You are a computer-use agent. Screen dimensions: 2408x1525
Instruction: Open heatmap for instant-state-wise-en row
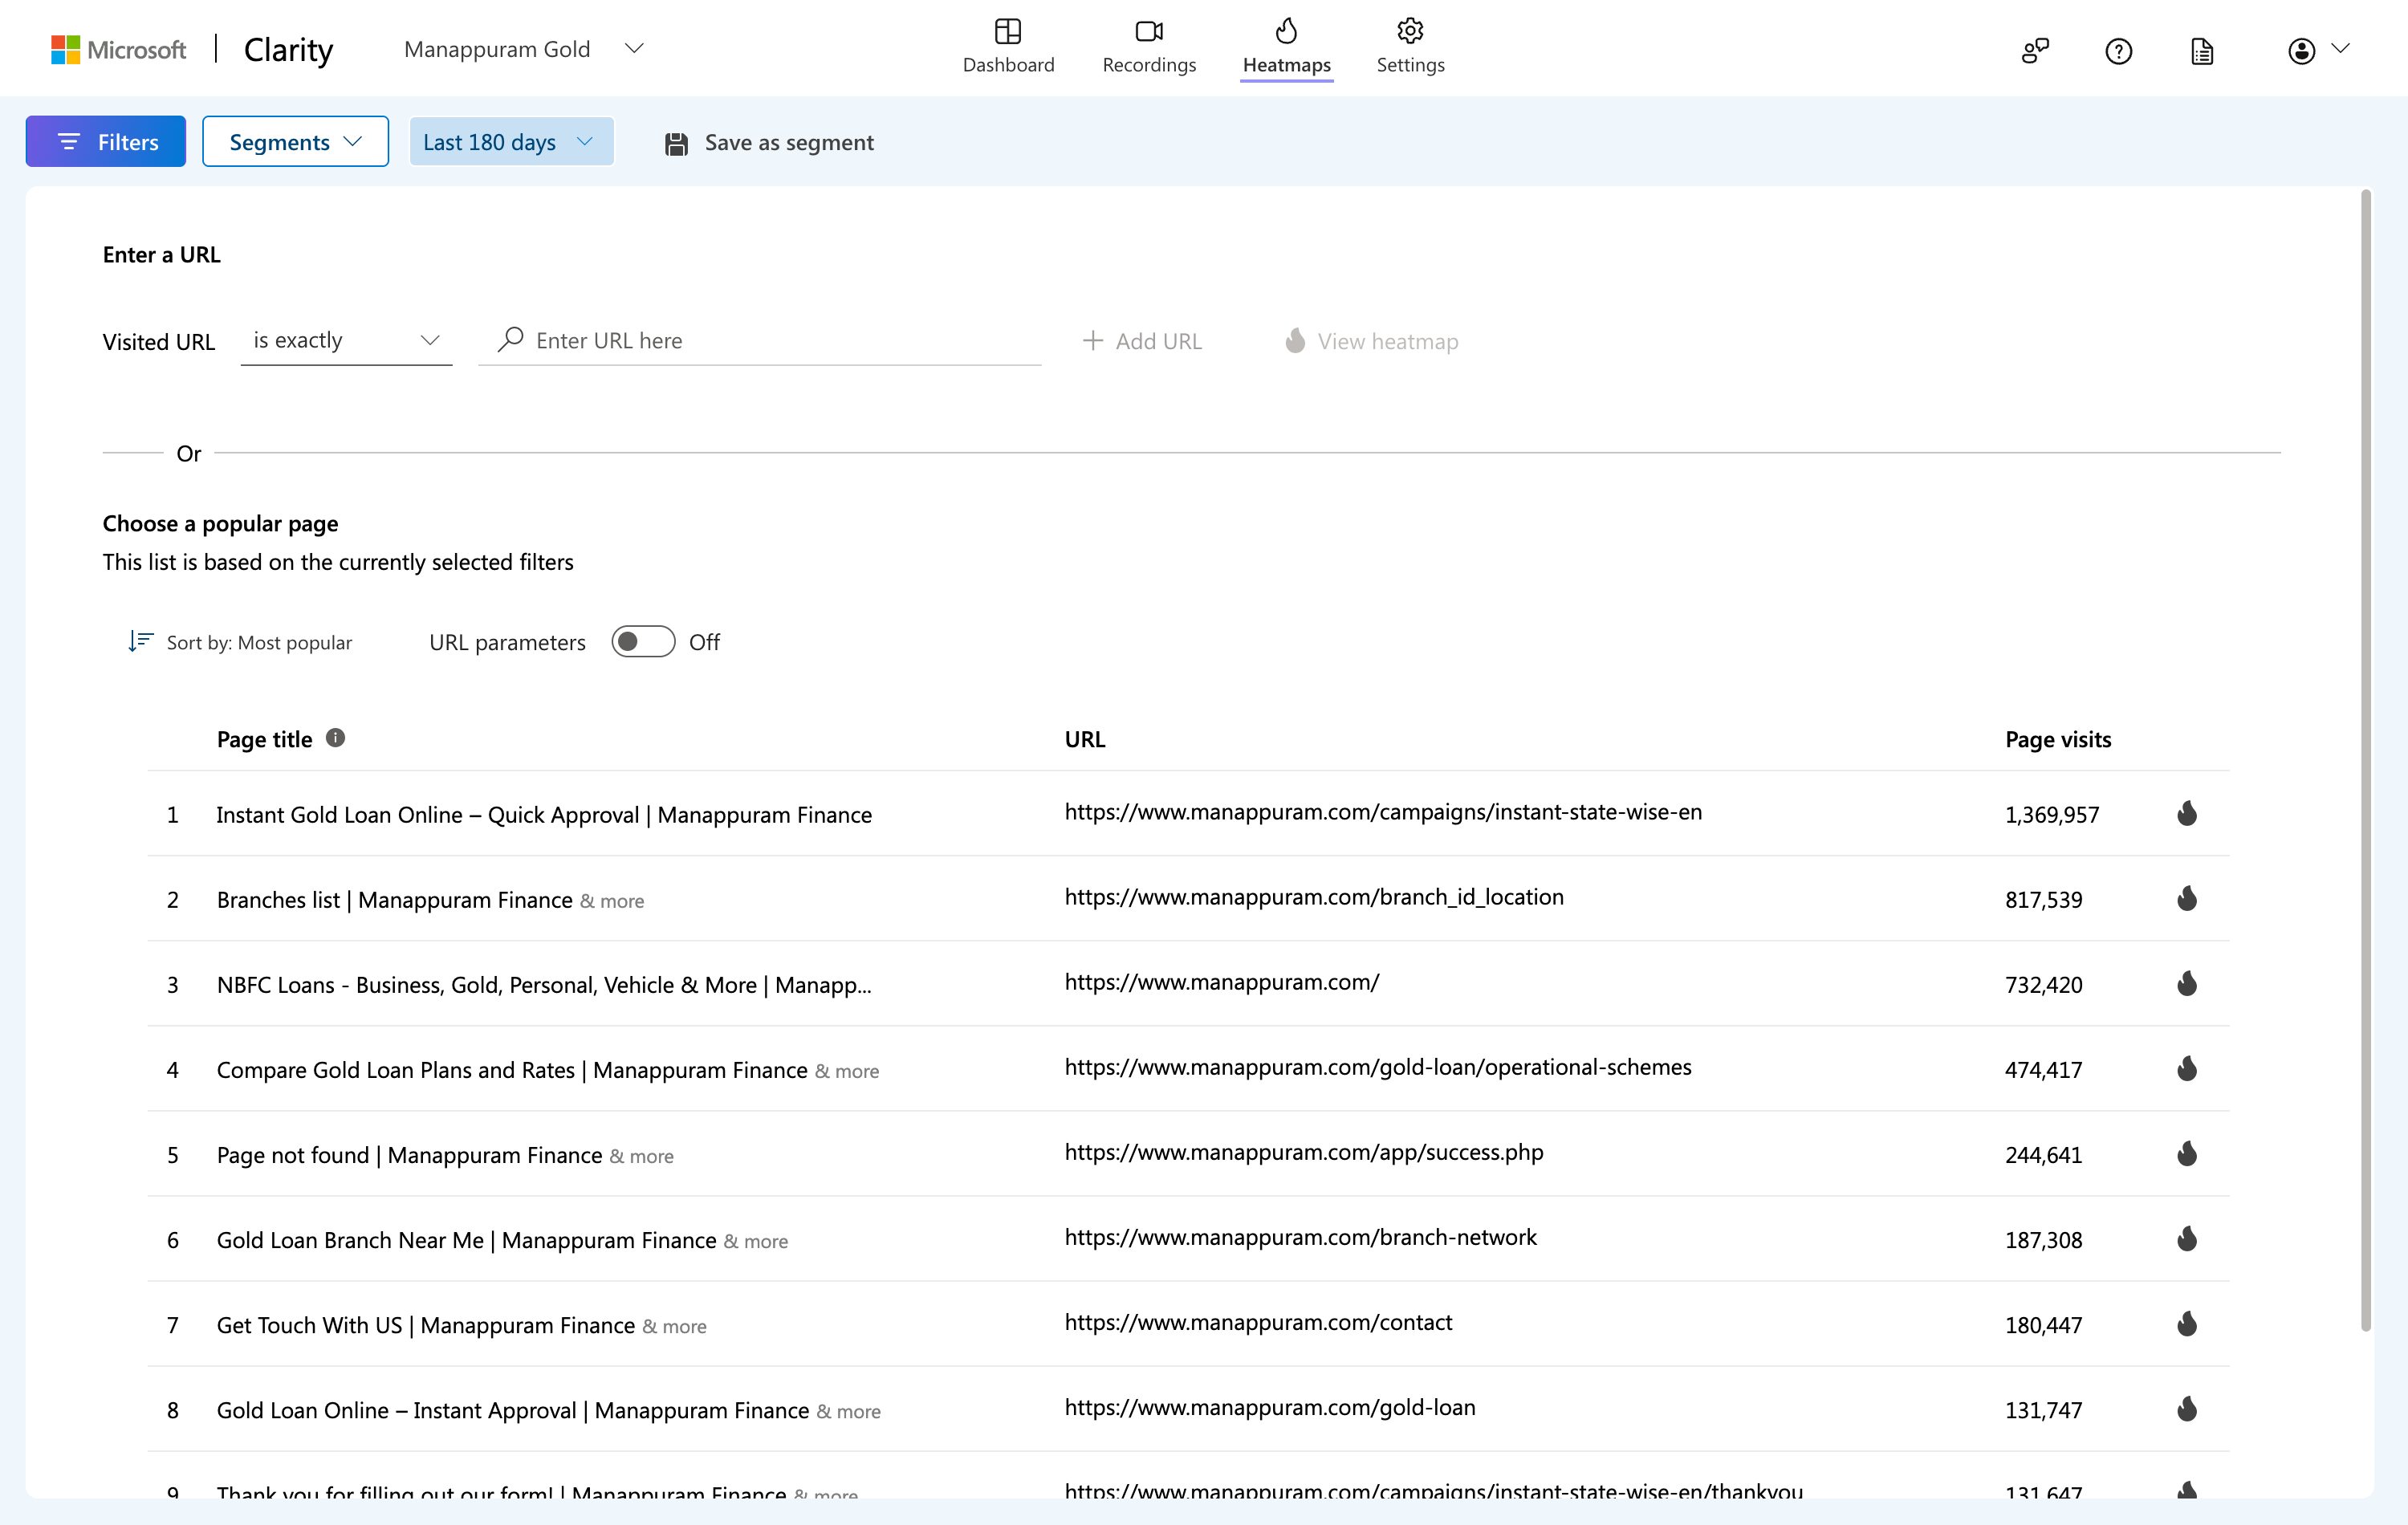coord(2187,813)
